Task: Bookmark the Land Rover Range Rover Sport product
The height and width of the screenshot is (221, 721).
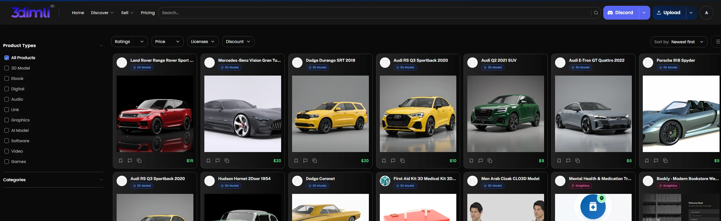Action: (x=121, y=161)
